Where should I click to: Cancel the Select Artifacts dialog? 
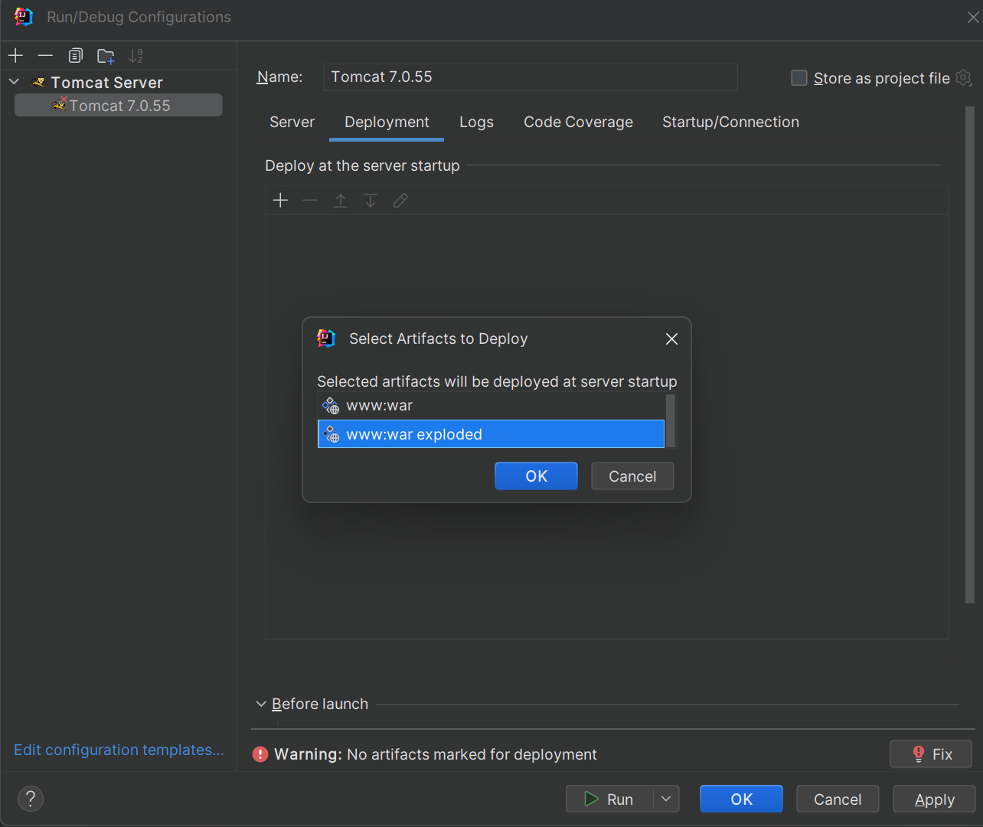coord(632,476)
